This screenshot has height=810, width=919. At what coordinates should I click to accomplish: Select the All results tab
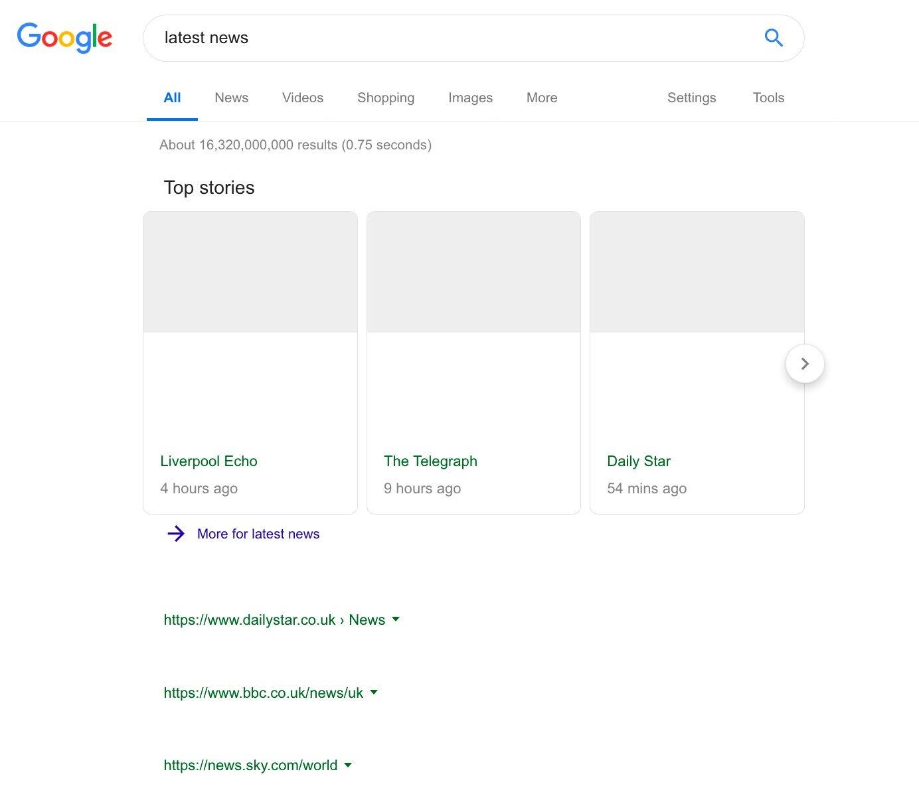point(172,98)
